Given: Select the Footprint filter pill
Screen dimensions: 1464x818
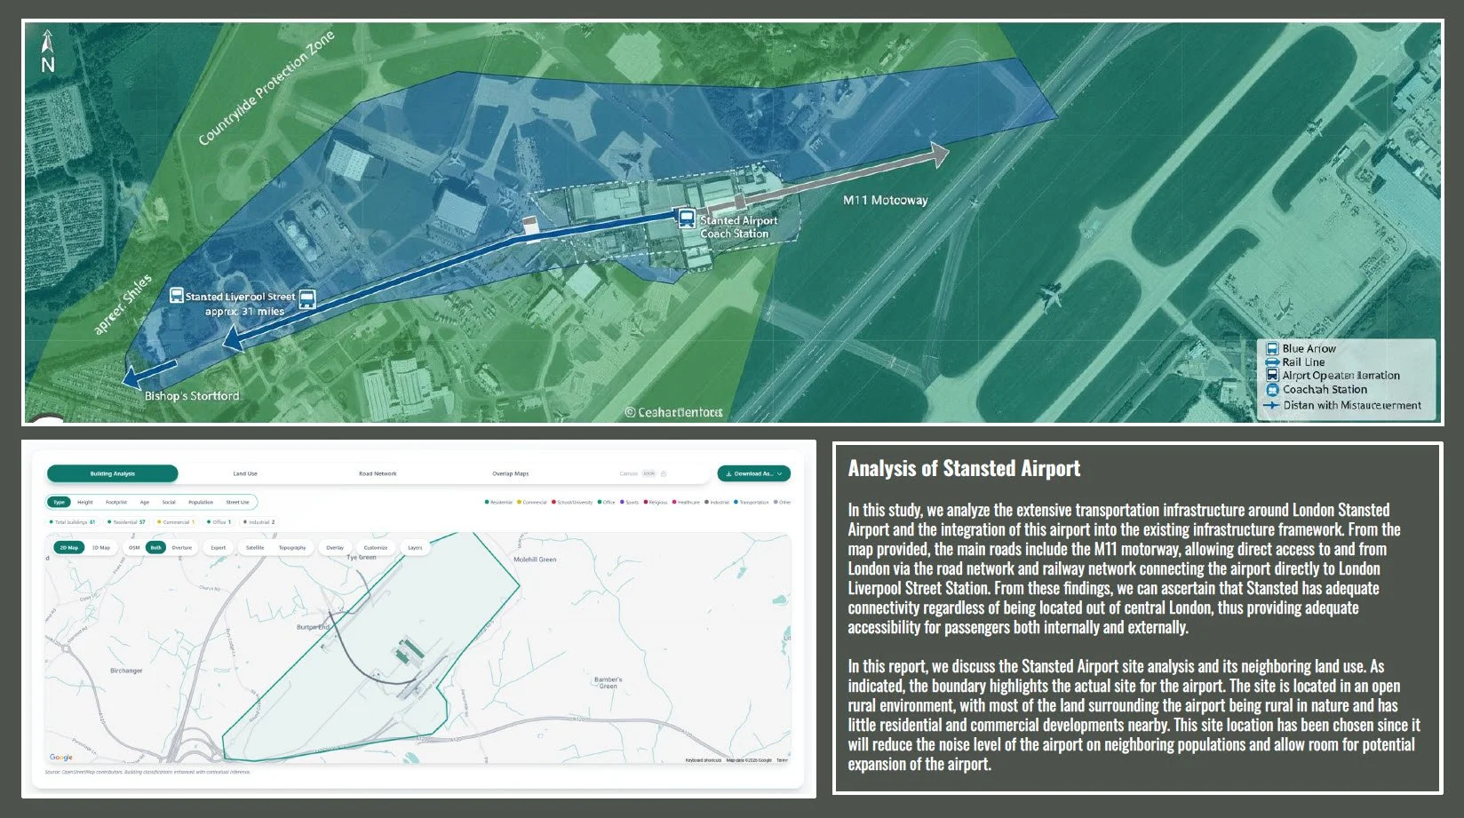Looking at the screenshot, I should pyautogui.click(x=116, y=502).
